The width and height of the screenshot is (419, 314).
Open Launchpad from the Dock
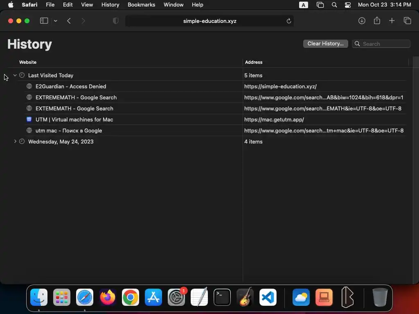click(62, 297)
